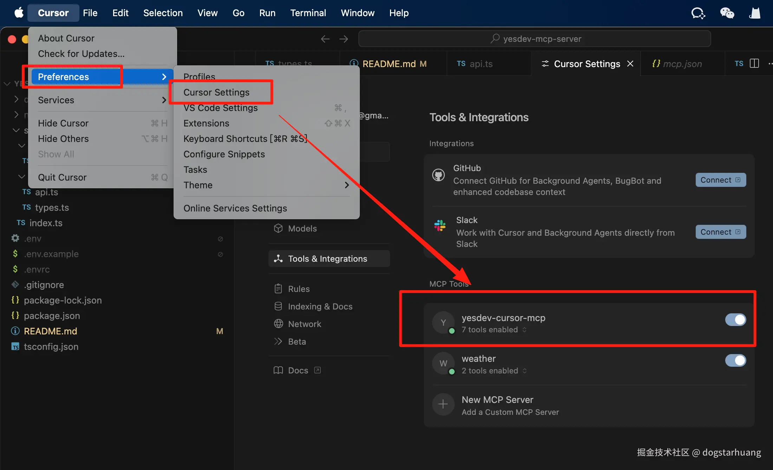
Task: Click Connect button for GitHub
Action: [x=720, y=180]
